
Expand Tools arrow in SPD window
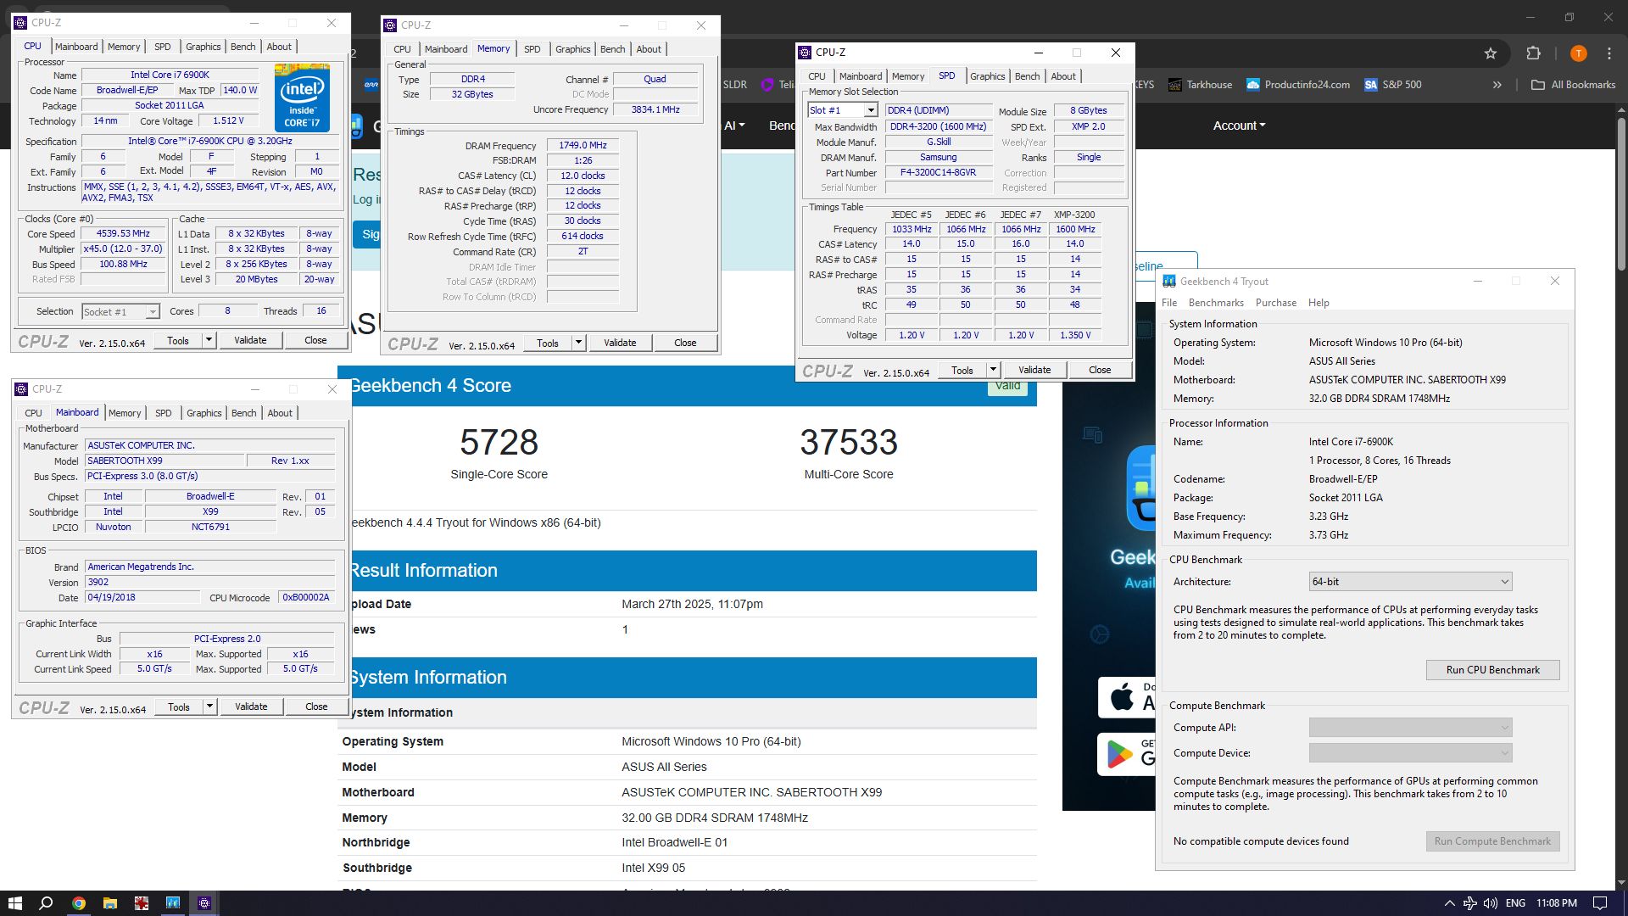click(993, 370)
